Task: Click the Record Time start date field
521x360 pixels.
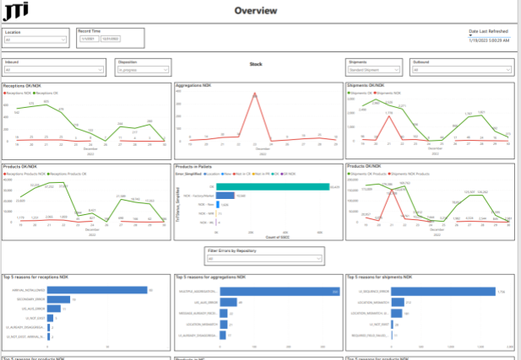Action: (x=89, y=39)
